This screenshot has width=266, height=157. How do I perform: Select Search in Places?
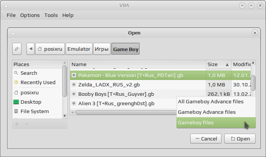point(37,73)
